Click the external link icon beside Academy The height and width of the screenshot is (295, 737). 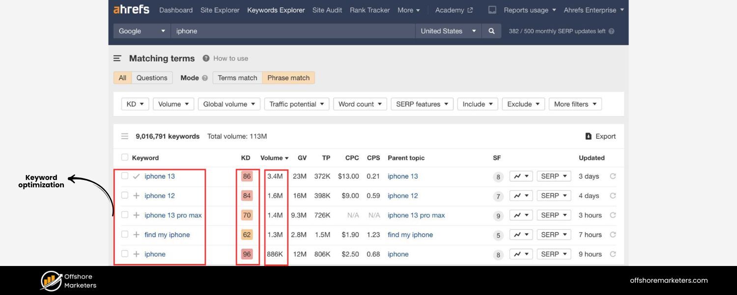click(x=469, y=9)
